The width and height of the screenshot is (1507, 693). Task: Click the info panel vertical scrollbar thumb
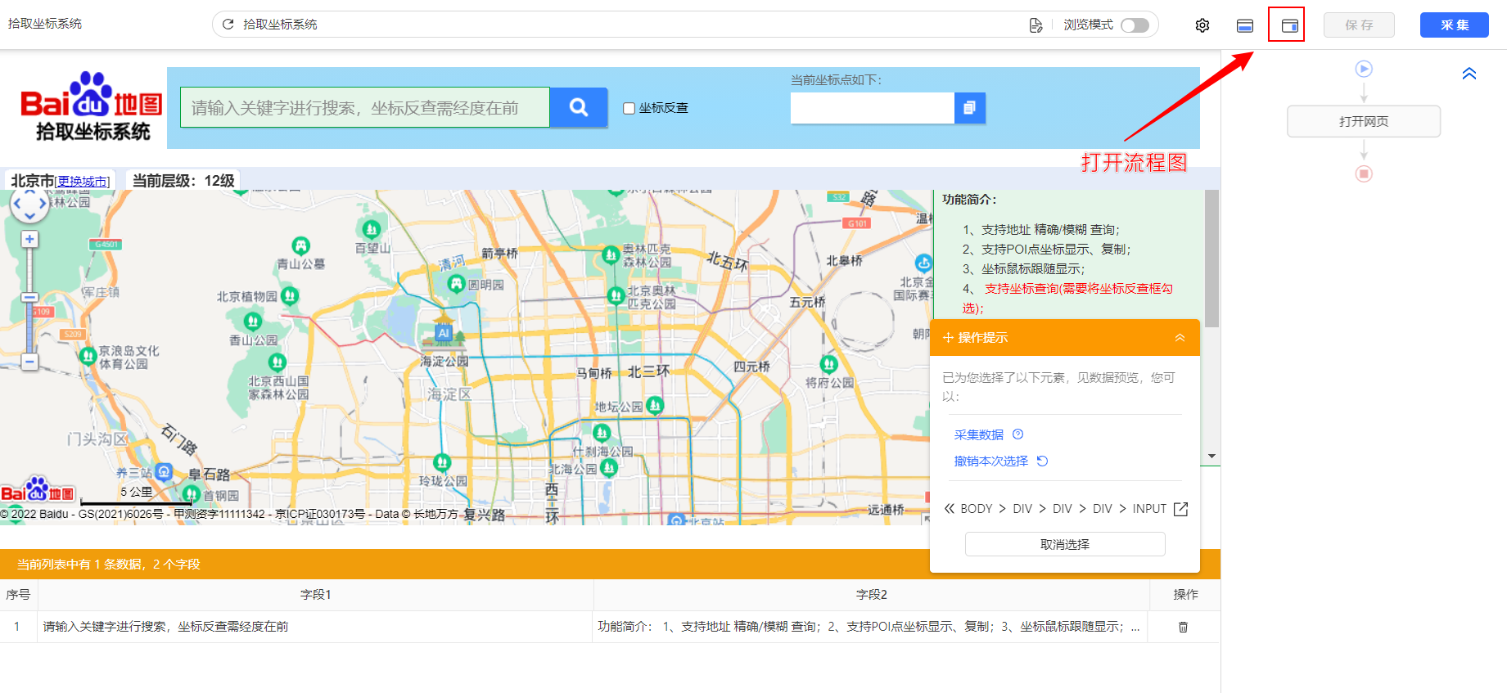1211,259
